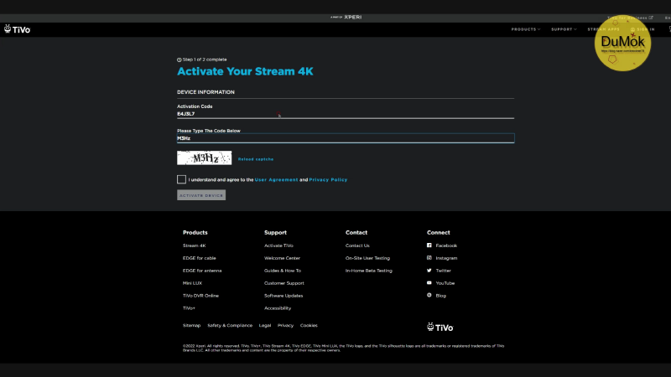Check the user agreement checkbox
This screenshot has height=377, width=671.
(181, 179)
